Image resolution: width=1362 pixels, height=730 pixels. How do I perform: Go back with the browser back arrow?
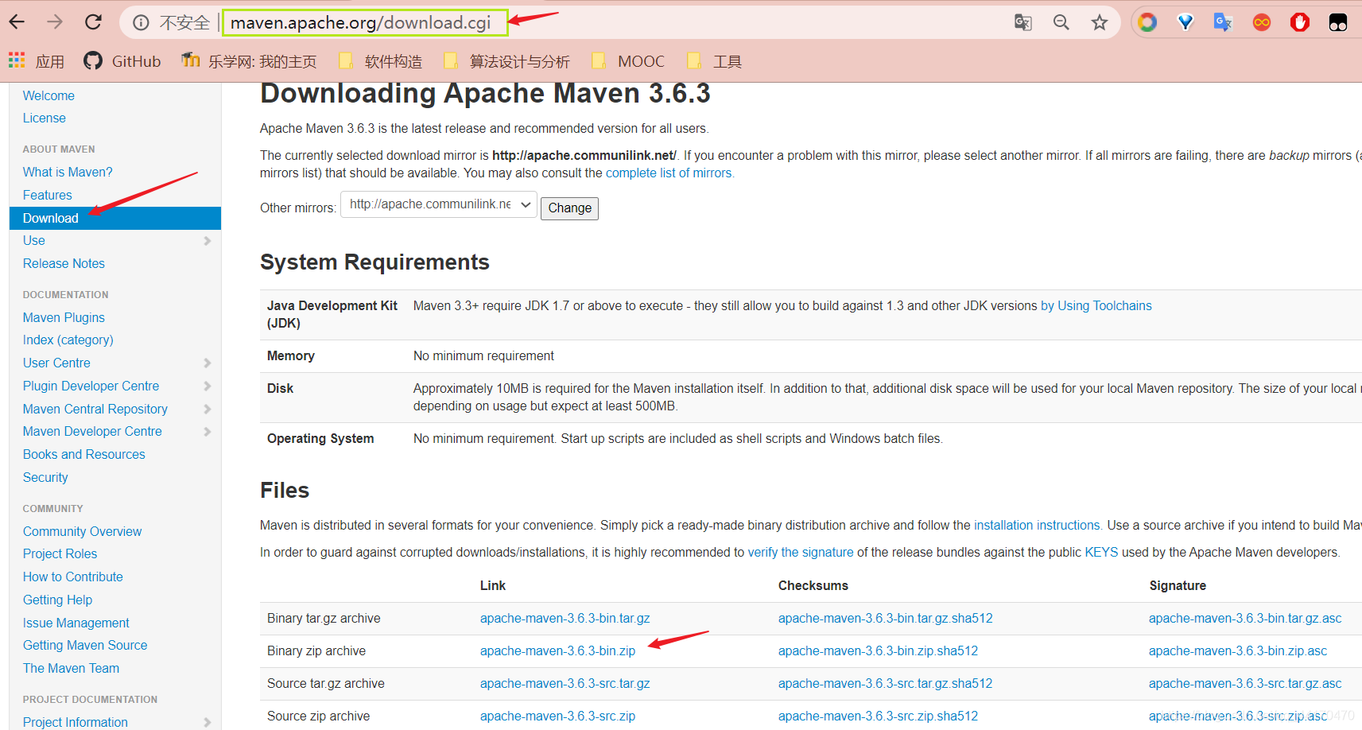pos(17,22)
